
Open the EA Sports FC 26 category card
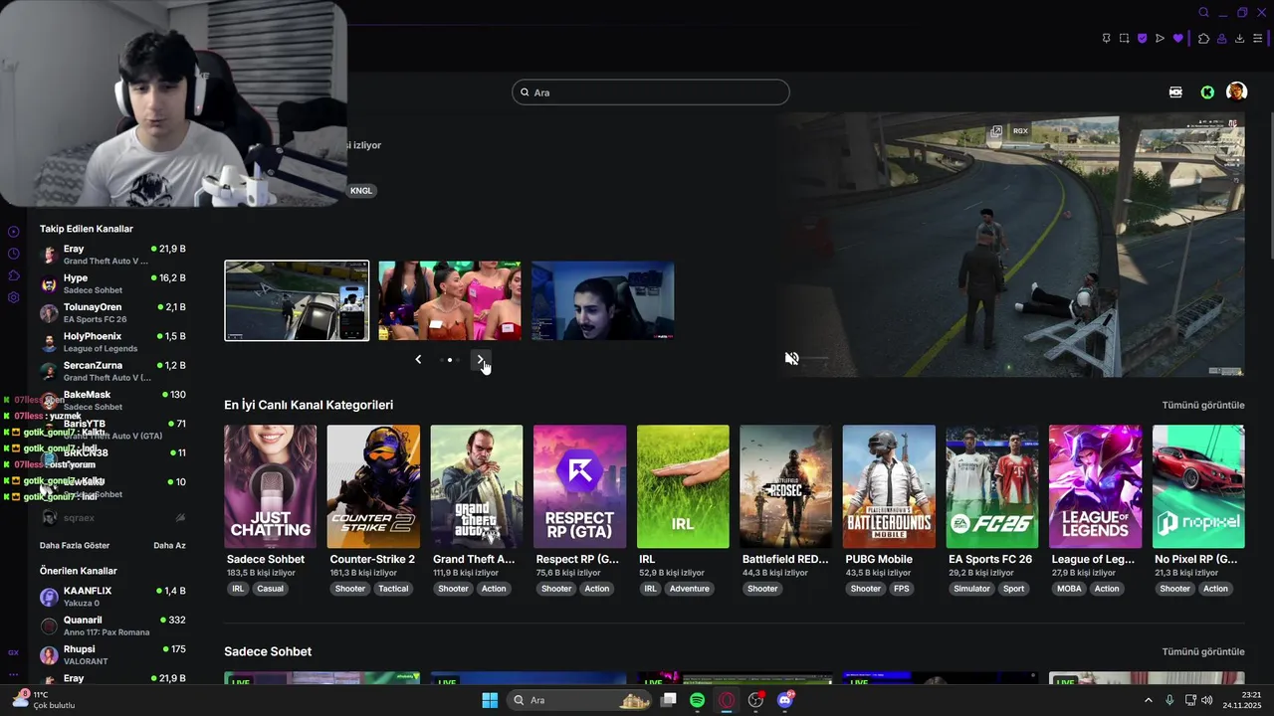coord(992,486)
